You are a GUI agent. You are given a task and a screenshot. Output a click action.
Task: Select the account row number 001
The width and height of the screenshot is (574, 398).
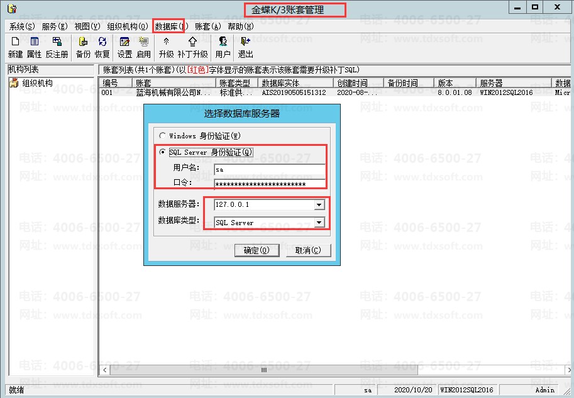coord(108,92)
